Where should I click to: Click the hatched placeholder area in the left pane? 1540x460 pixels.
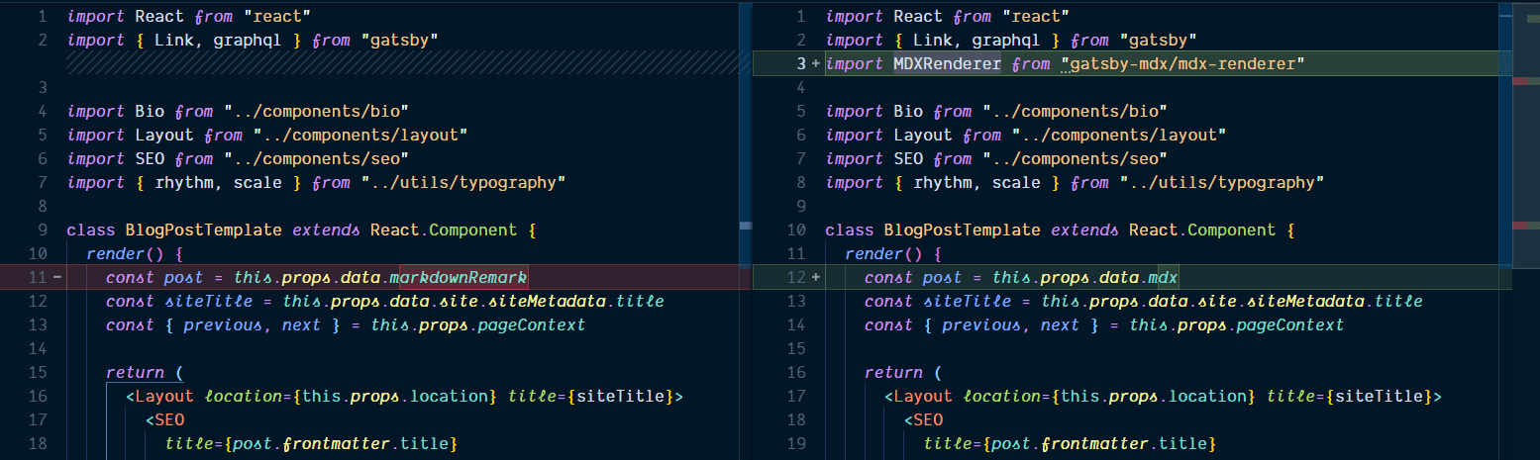396,64
